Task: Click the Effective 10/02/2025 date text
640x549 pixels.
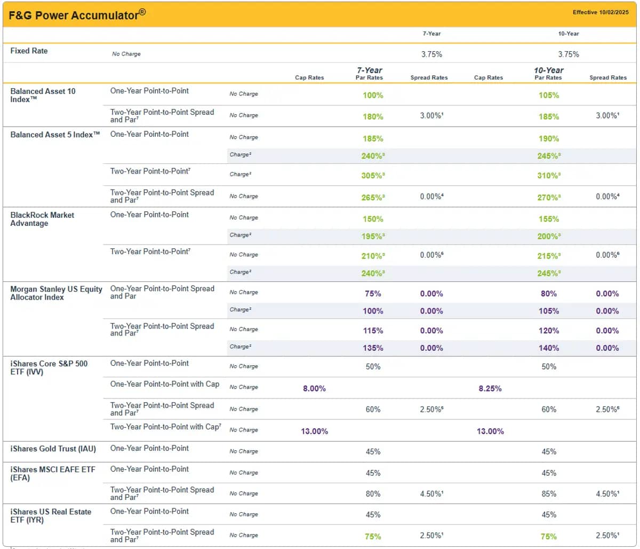Action: coord(601,12)
